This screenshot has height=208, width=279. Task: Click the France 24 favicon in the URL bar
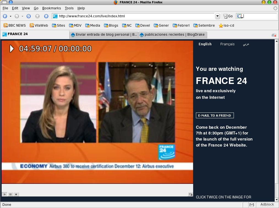click(x=55, y=16)
